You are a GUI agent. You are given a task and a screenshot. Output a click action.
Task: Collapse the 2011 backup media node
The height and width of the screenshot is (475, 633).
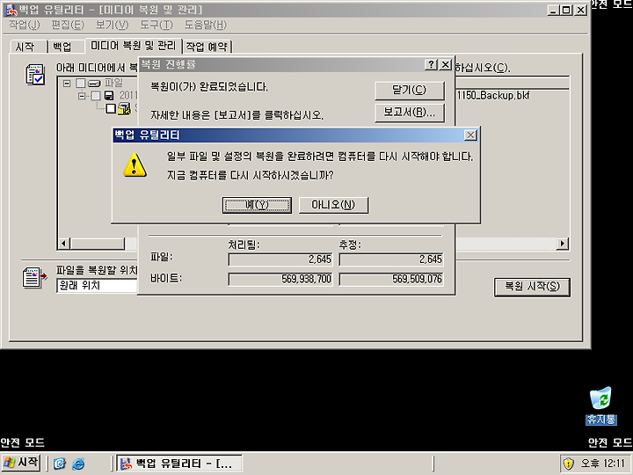point(82,96)
